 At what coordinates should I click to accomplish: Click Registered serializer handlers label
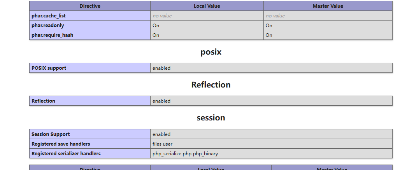[x=66, y=153]
